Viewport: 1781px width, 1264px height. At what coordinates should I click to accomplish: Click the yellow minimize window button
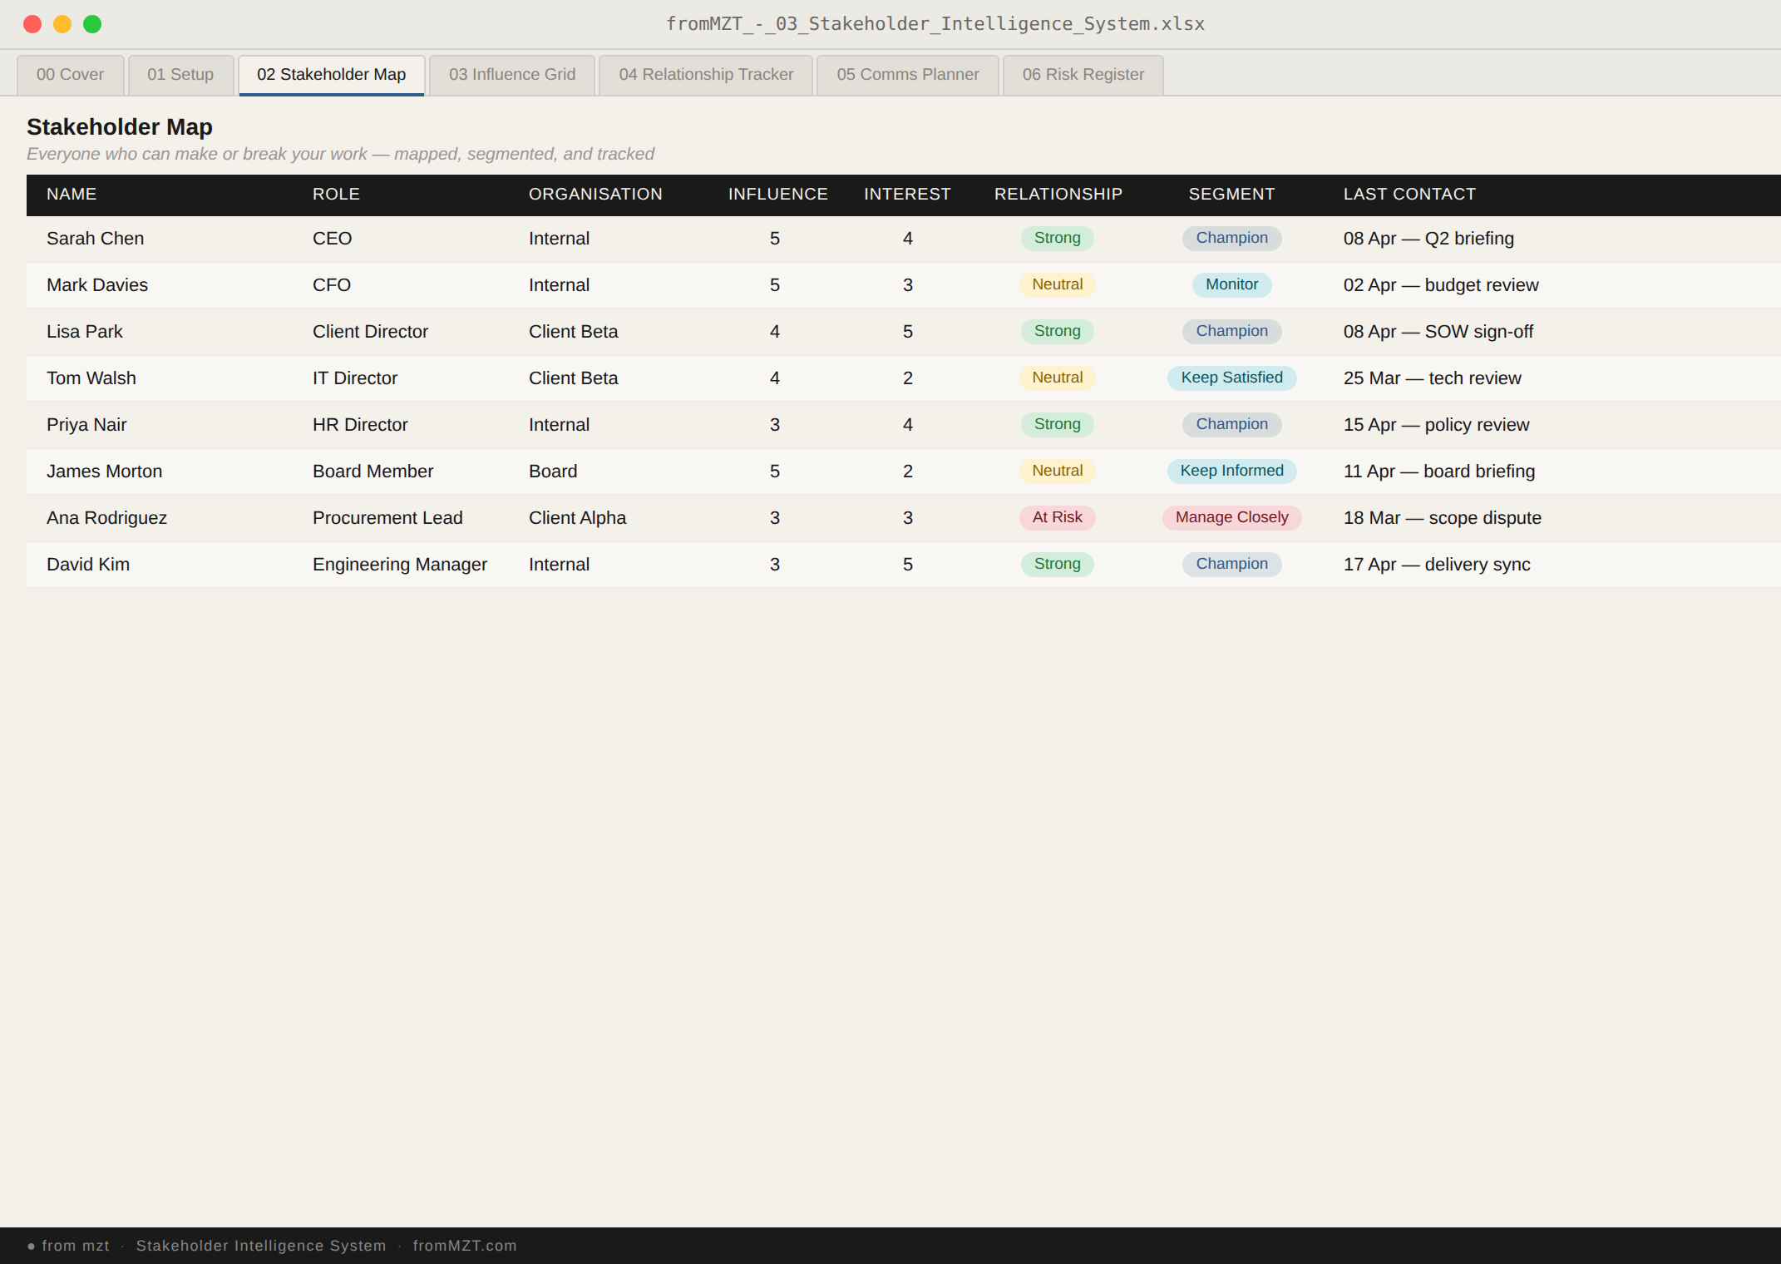pyautogui.click(x=62, y=24)
